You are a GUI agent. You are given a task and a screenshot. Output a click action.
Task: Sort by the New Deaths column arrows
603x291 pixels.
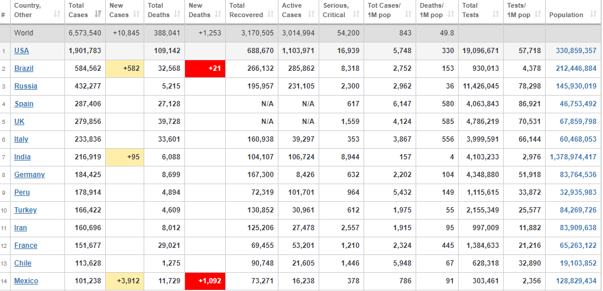tap(218, 15)
